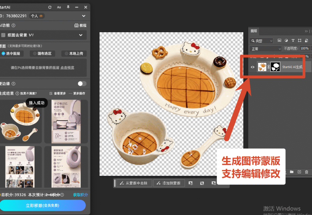Click the refresh icon in StartAI header
The width and height of the screenshot is (312, 215).
pos(50,7)
